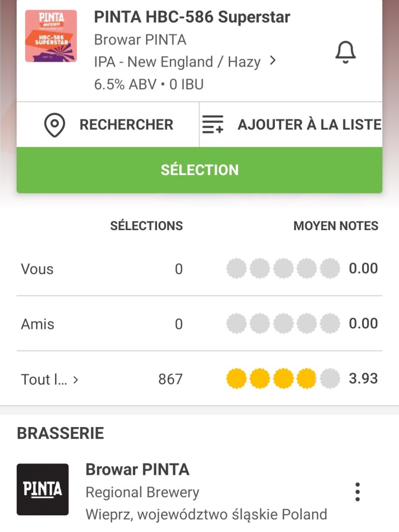Open the 867 total selections count
Image resolution: width=399 pixels, height=532 pixels.
(x=170, y=379)
